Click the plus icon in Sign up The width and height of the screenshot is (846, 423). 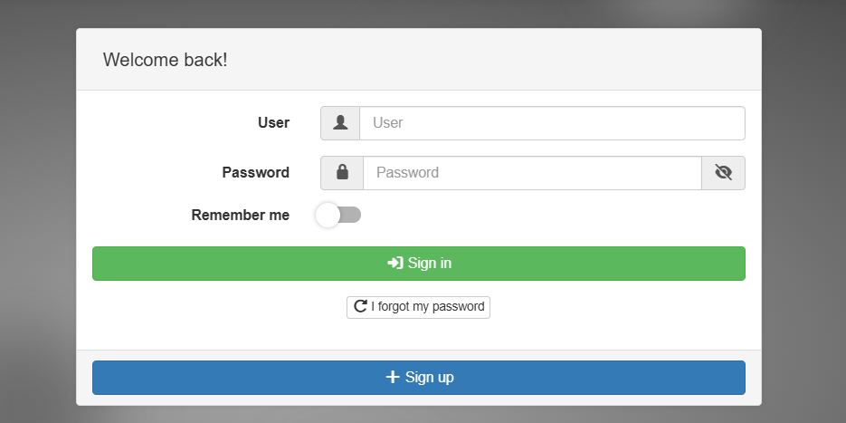tap(393, 377)
